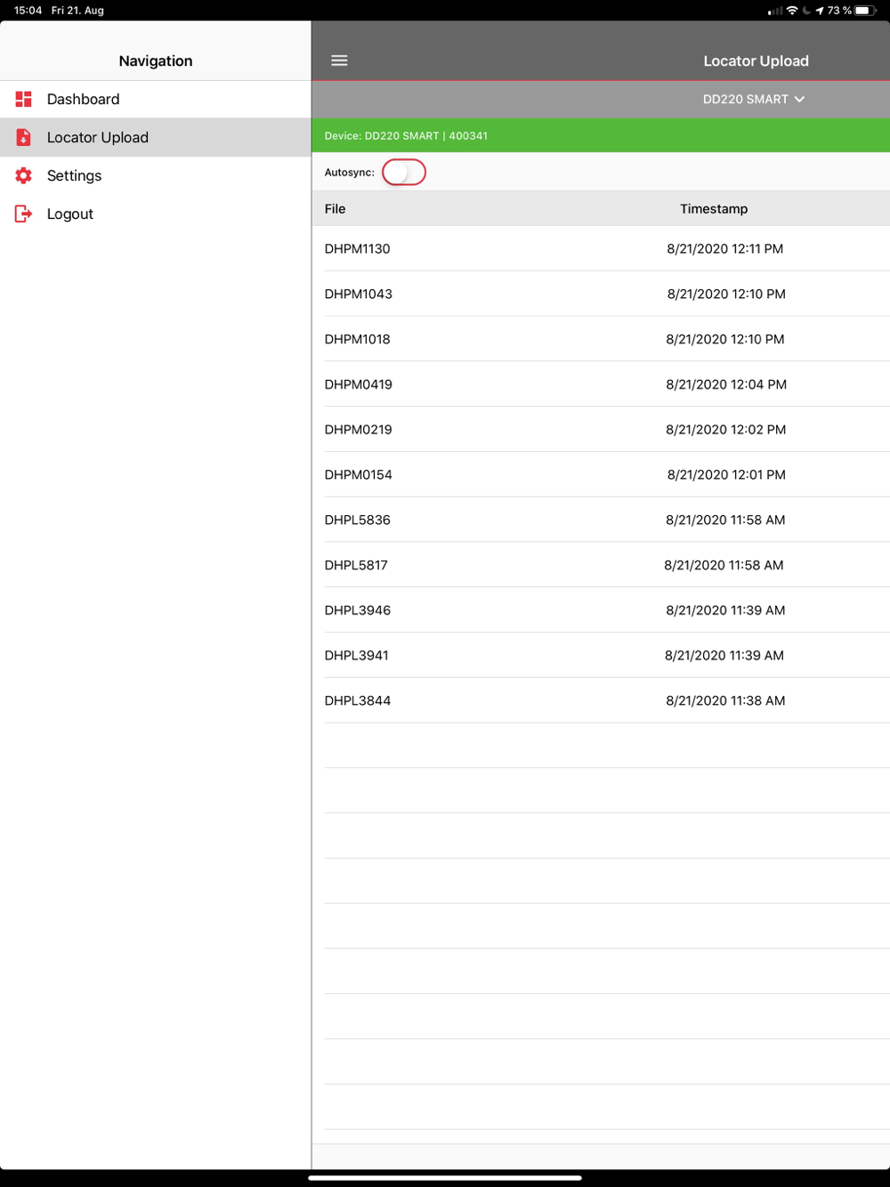Click the Locator Upload file icon
The width and height of the screenshot is (890, 1187).
(x=24, y=137)
